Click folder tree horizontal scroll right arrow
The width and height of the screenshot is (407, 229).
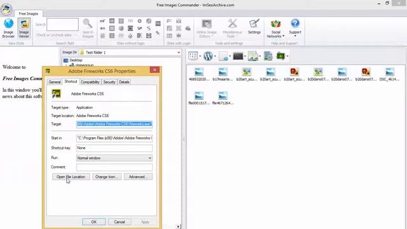[178, 226]
